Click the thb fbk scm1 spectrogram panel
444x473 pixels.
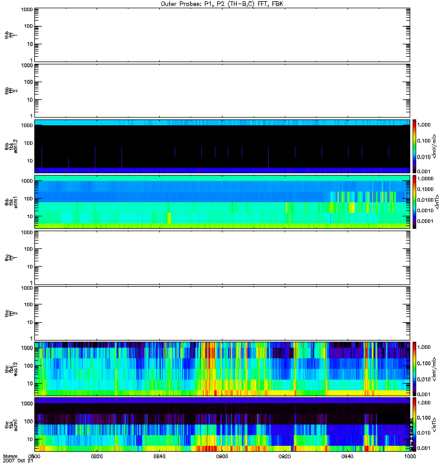coord(222,202)
